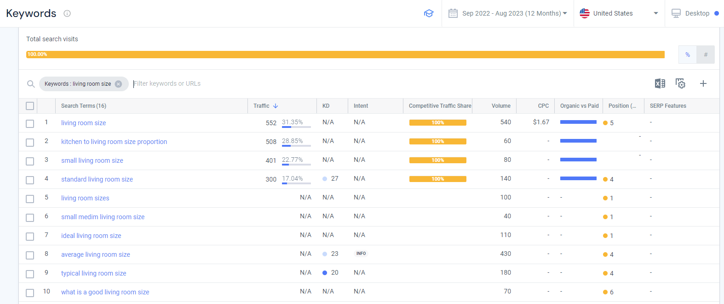Click organic vs paid bar for small living room size

[578, 160]
